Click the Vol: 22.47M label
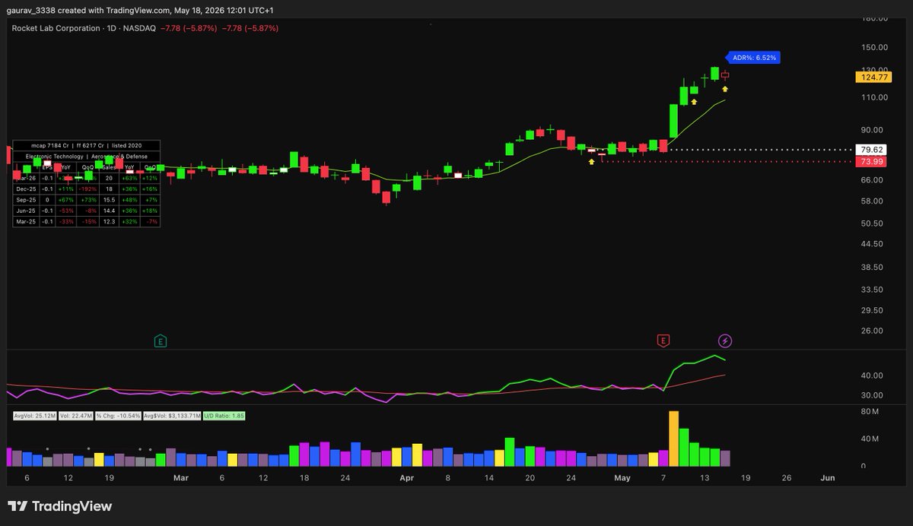This screenshot has width=913, height=526. tap(75, 416)
